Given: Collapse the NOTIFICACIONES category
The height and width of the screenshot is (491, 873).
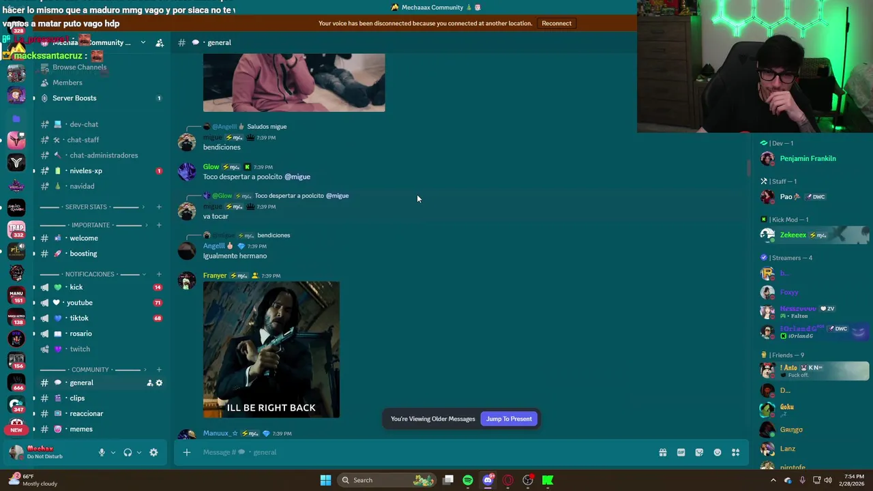Looking at the screenshot, I should click(x=91, y=274).
